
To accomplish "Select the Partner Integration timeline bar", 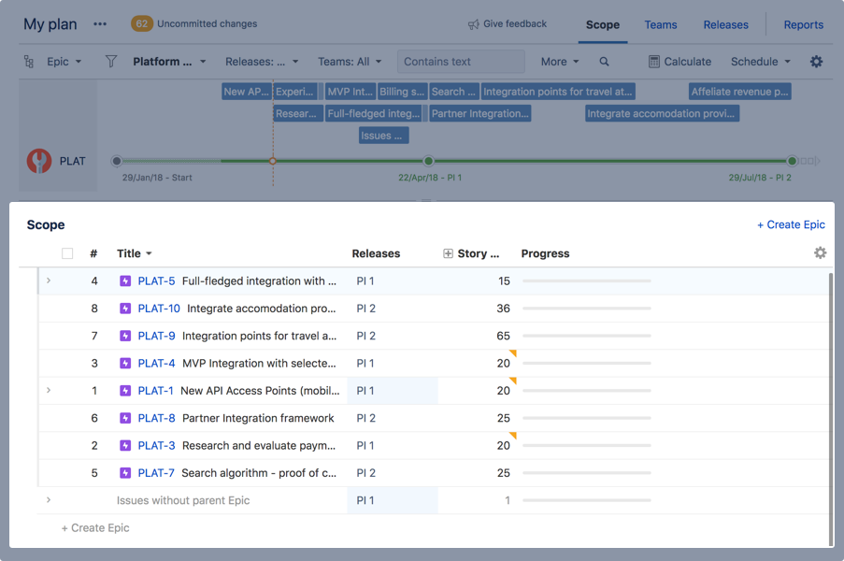I will pyautogui.click(x=480, y=113).
